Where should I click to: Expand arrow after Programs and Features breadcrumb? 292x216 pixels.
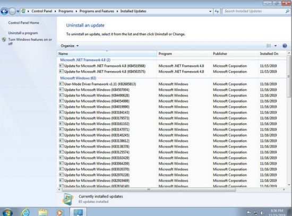117,11
